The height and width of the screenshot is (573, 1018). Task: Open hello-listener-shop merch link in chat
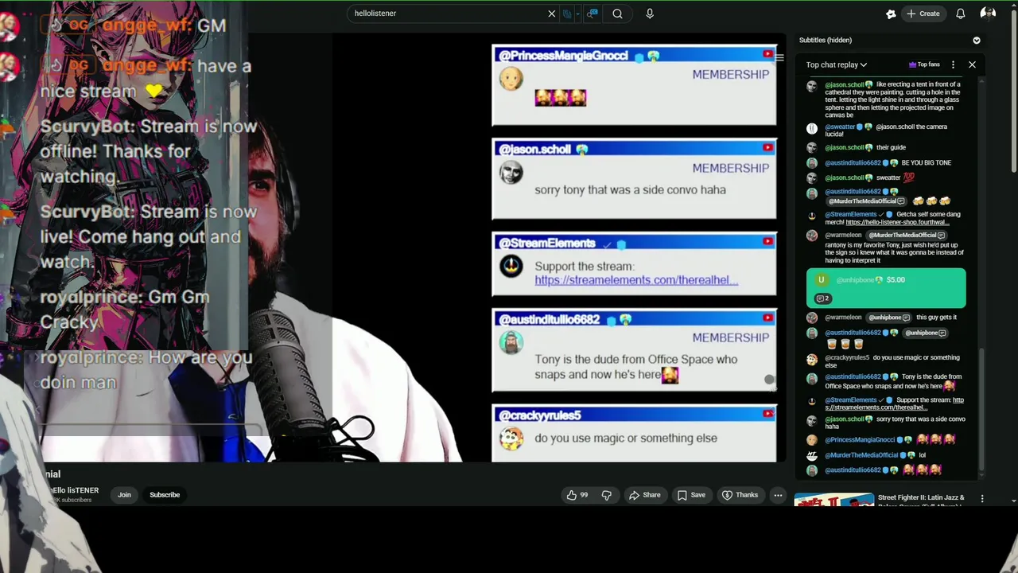pyautogui.click(x=897, y=223)
